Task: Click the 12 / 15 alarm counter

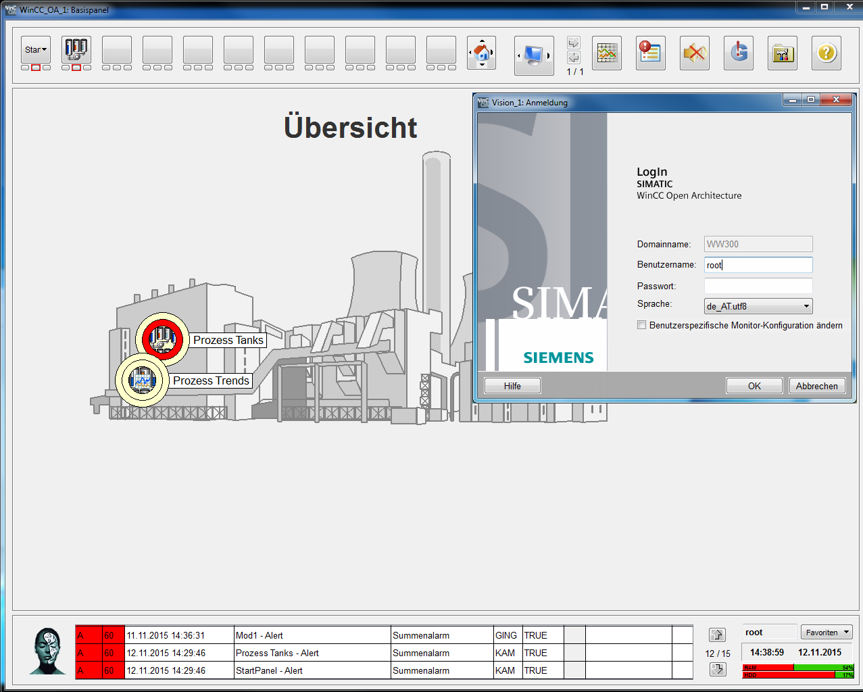Action: coord(718,653)
